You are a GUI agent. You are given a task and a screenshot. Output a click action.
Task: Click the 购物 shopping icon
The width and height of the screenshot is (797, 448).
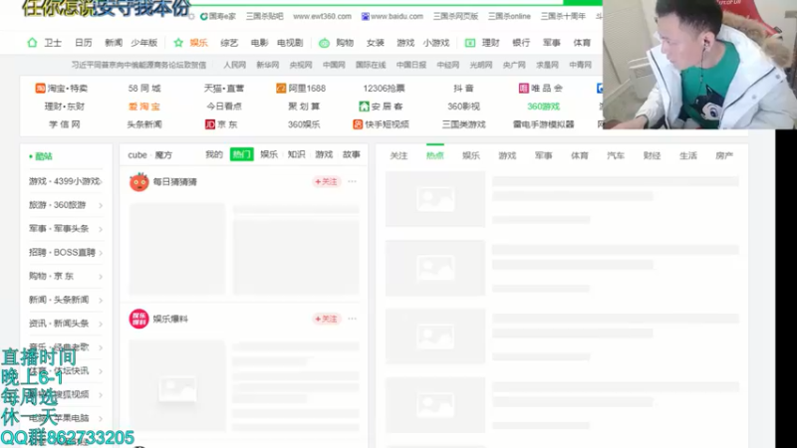coord(324,43)
